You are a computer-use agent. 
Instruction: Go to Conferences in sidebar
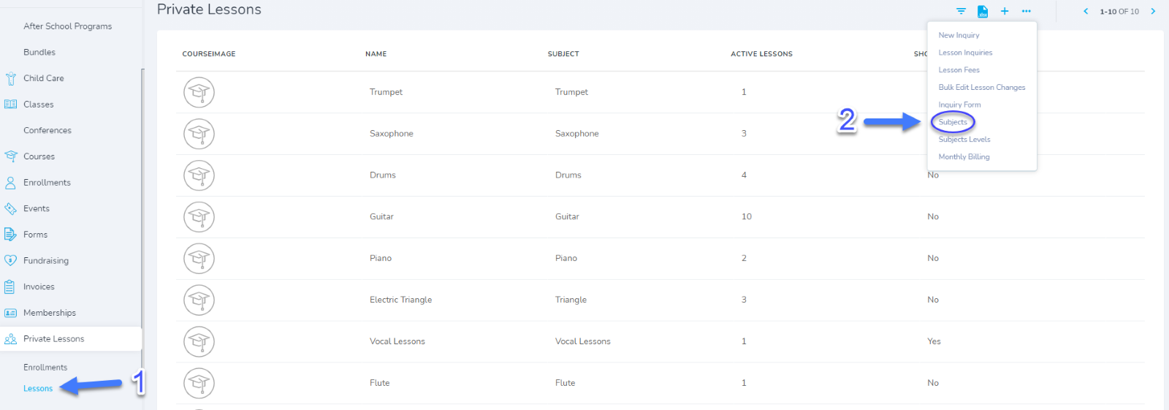tap(47, 131)
